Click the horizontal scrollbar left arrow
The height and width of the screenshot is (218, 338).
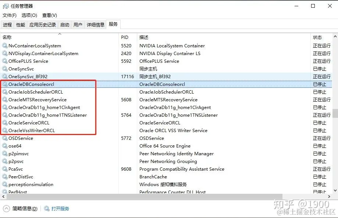[x=3, y=196]
